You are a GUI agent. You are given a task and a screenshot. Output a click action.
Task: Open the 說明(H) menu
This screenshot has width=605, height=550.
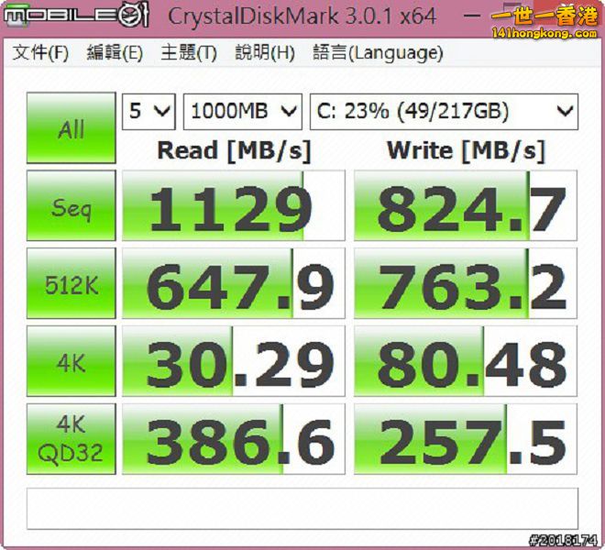[265, 53]
